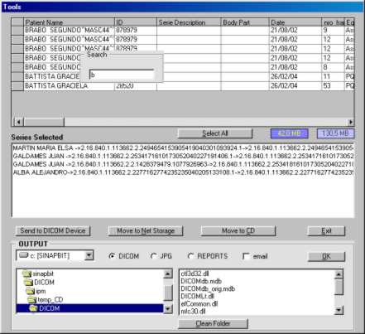Open the temp_CD folder icon
This screenshot has height=334, width=365.
tap(32, 299)
